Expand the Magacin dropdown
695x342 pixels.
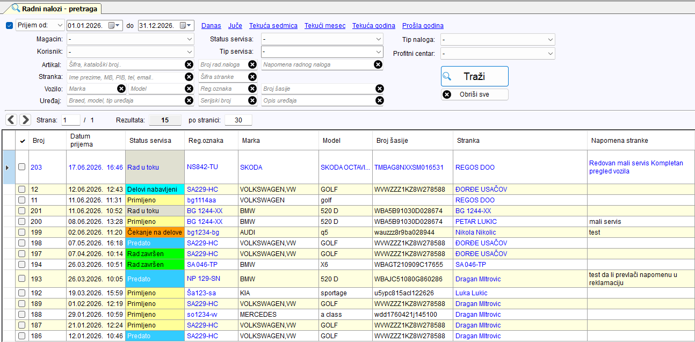(x=130, y=39)
